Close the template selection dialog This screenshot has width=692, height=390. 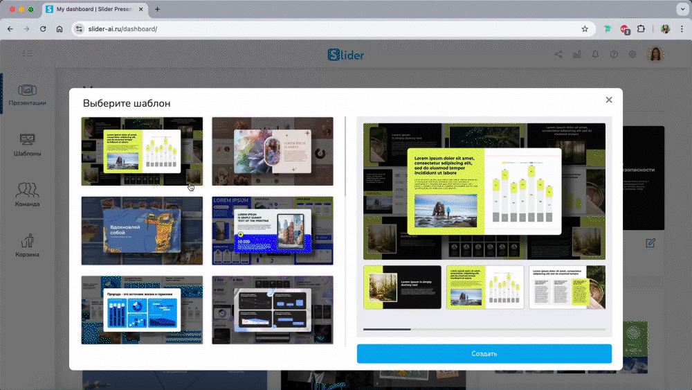point(608,100)
